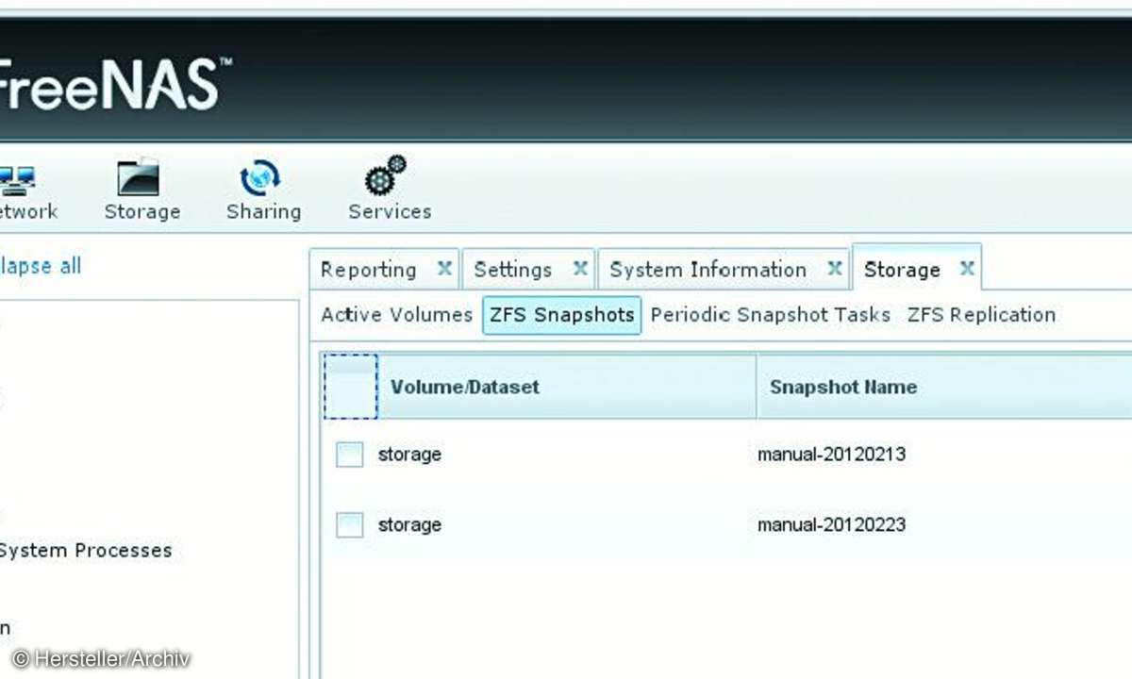The width and height of the screenshot is (1132, 679).
Task: Open the Services gear icon
Action: 390,190
